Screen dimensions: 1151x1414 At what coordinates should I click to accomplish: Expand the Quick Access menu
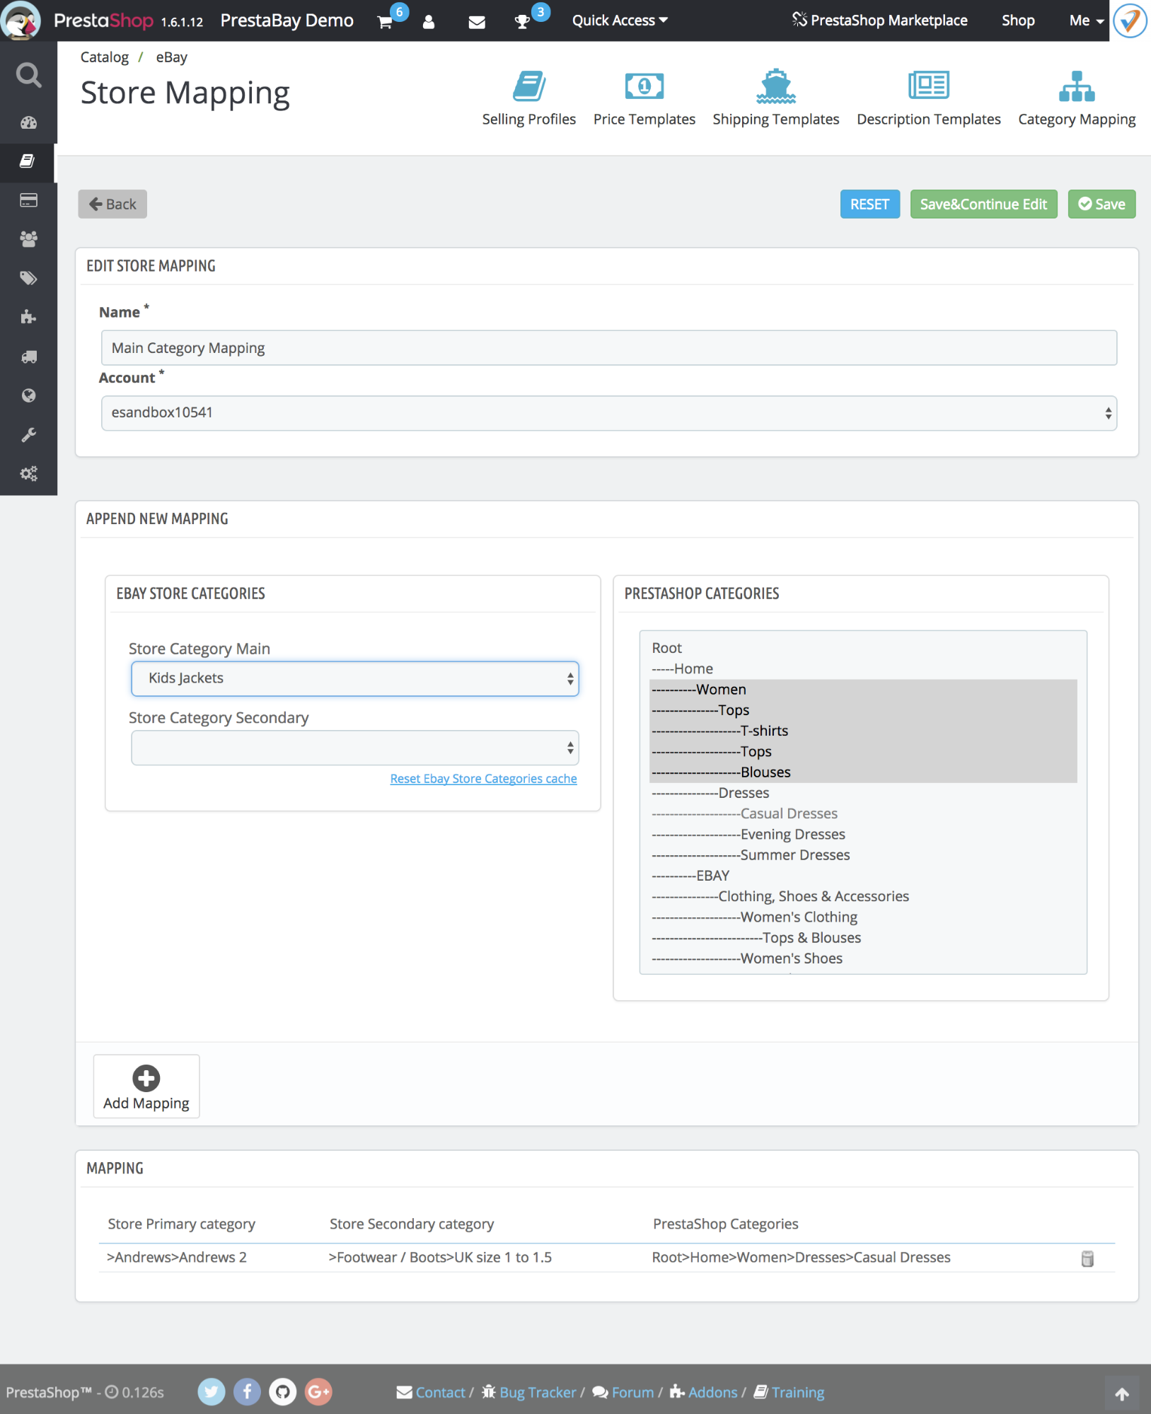(x=620, y=21)
